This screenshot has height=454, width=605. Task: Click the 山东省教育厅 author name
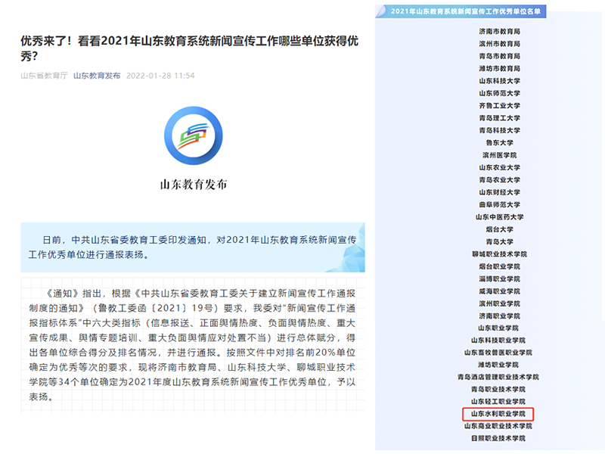(43, 76)
